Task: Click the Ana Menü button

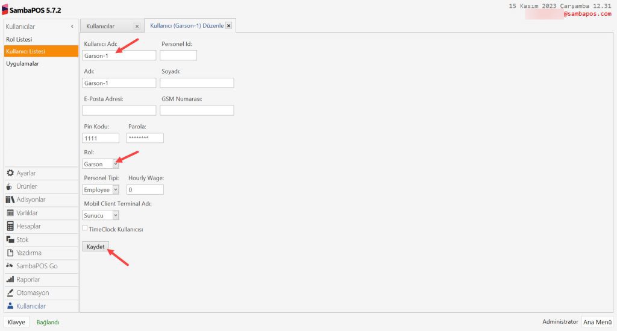Action: pos(597,322)
